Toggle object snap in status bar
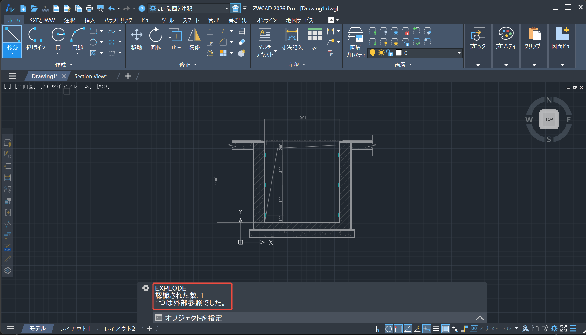Viewport: 586px width, 335px height. (x=398, y=329)
